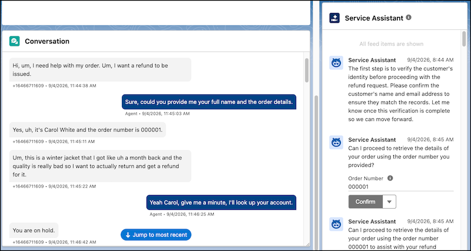Click the Service Assistant header icon

(x=334, y=18)
